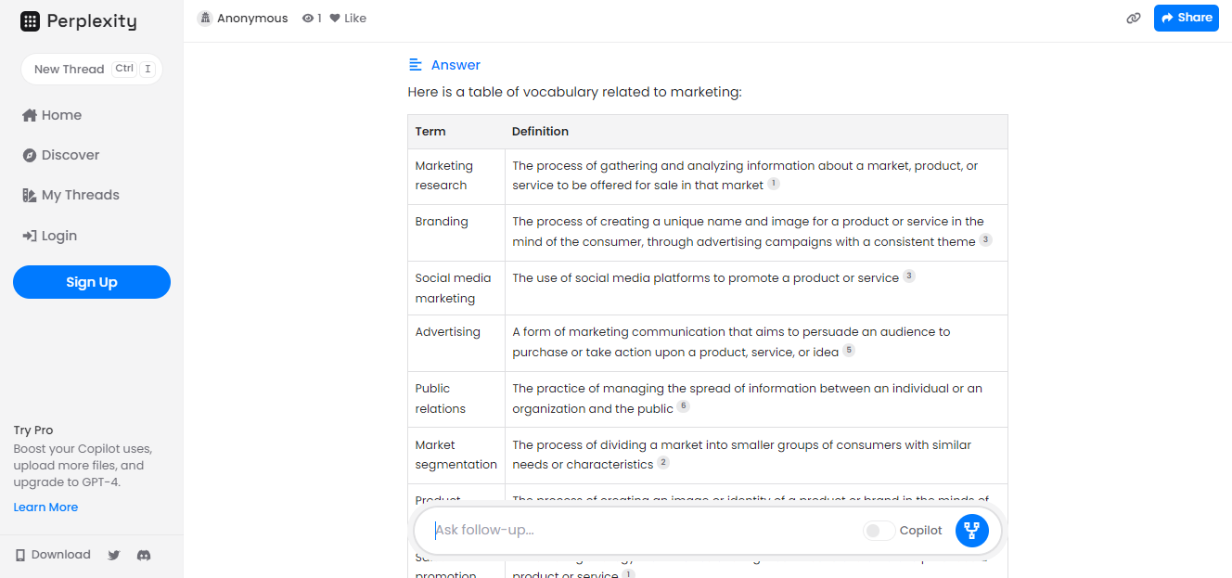The image size is (1232, 578).
Task: Submit follow-up with blue focus button
Action: click(x=971, y=531)
